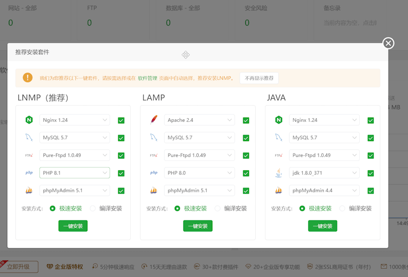The width and height of the screenshot is (408, 277).
Task: Open PHP 8.1 version dropdown
Action: click(x=75, y=172)
